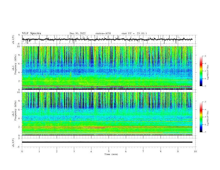Click the "5" minute time axis label

[x=109, y=151]
